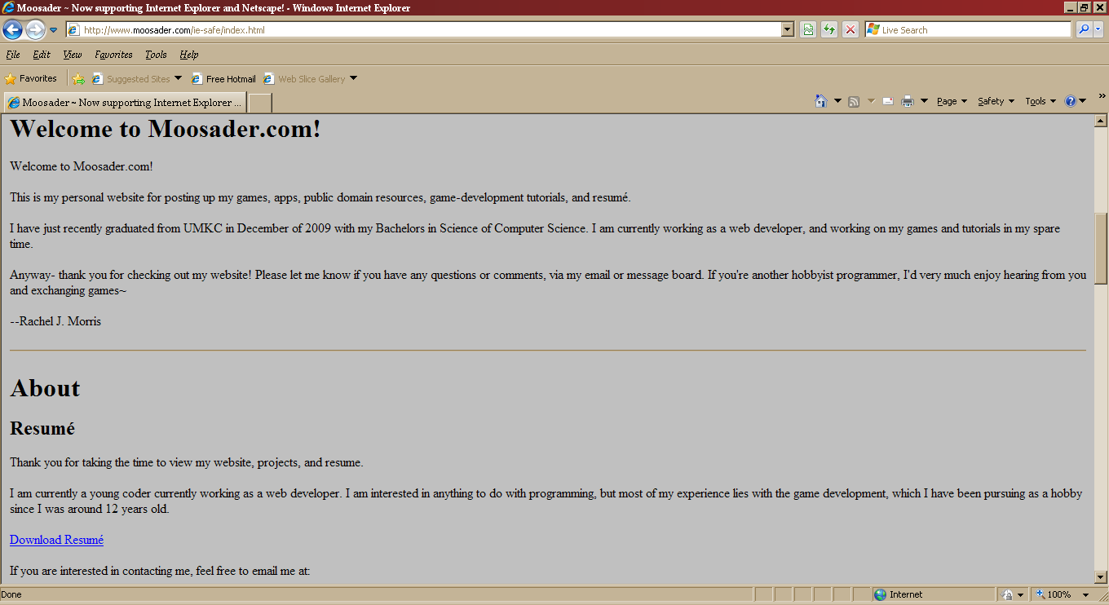Open Read Mail envelope icon
The image size is (1109, 605).
click(887, 101)
